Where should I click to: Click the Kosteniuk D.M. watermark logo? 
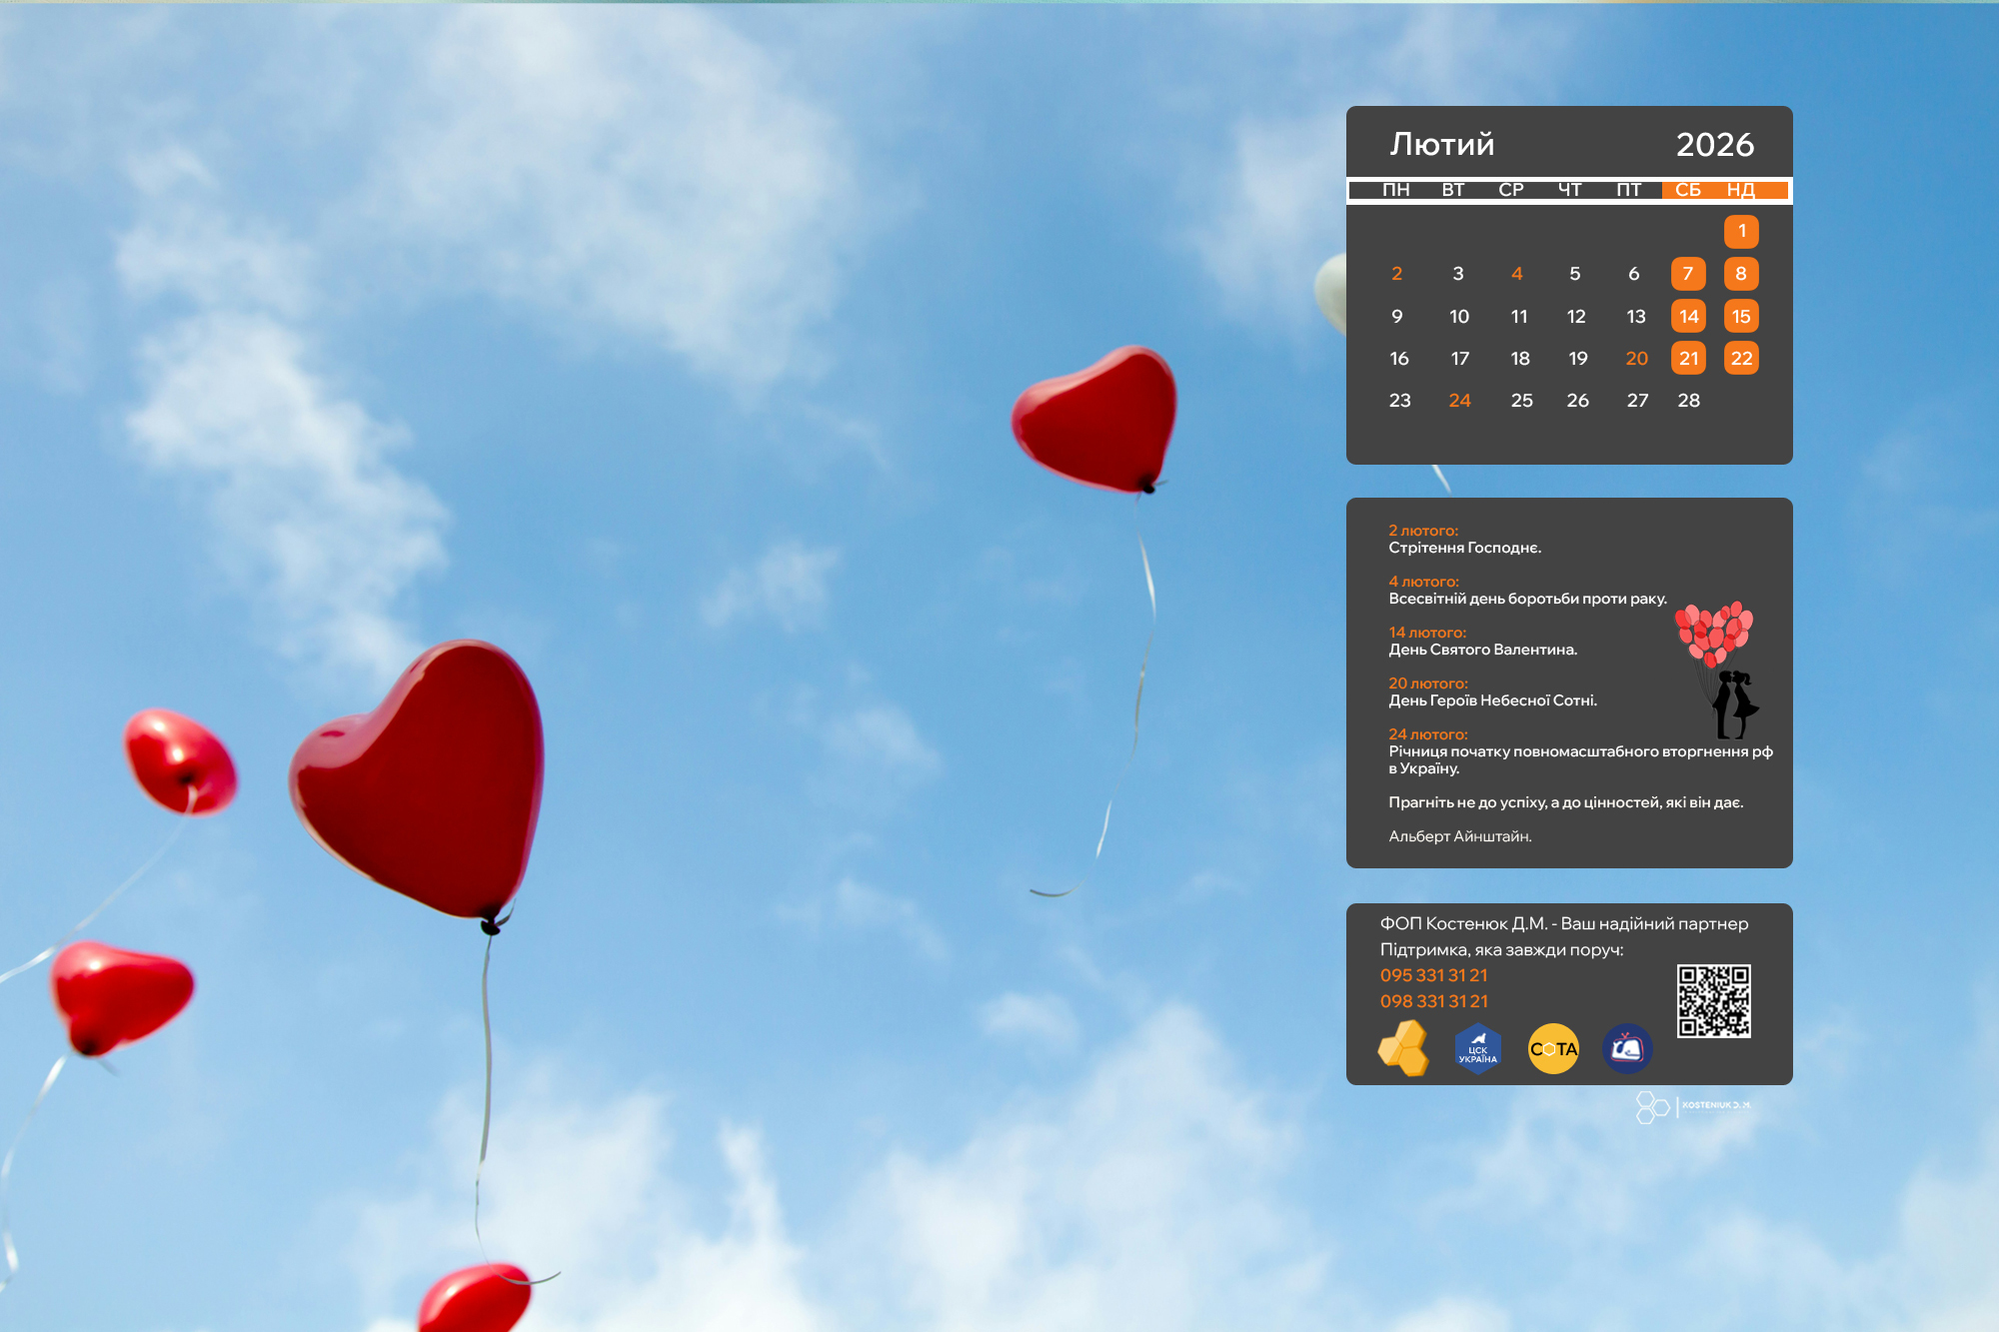[1692, 1106]
